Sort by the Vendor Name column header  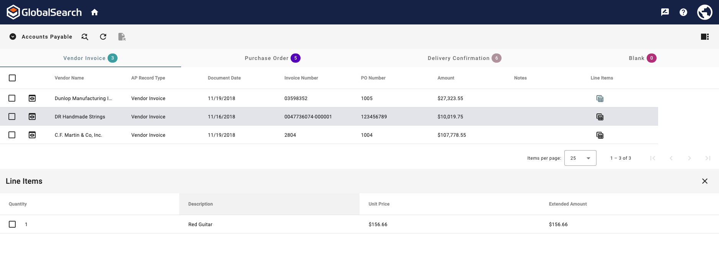point(69,78)
